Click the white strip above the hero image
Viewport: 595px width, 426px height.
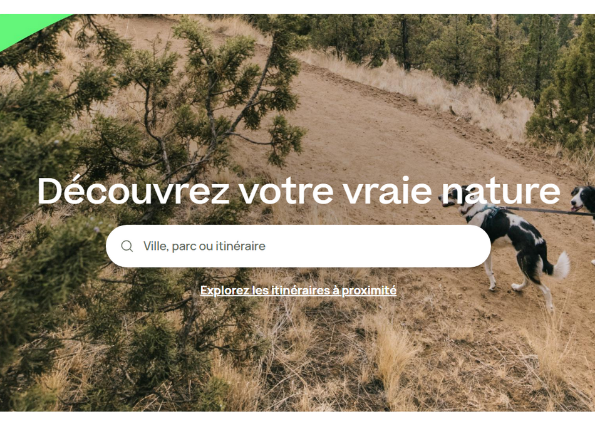[x=297, y=7]
